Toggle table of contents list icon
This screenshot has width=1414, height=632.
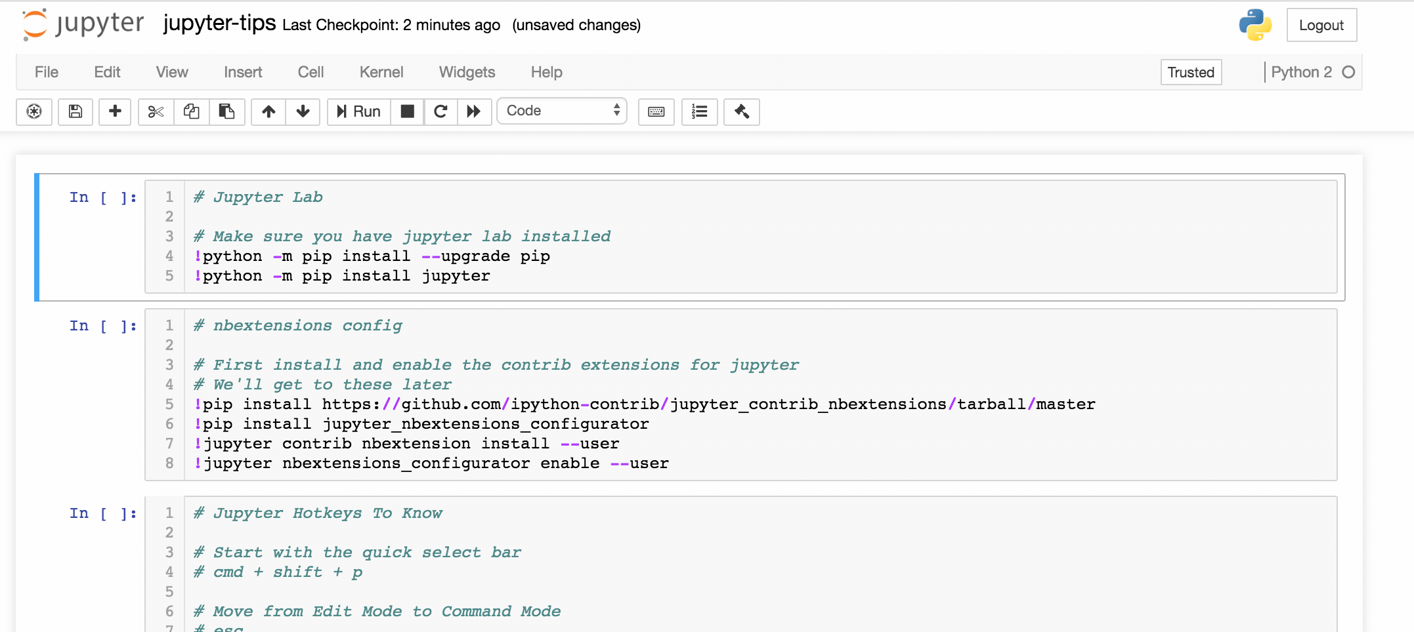point(699,111)
